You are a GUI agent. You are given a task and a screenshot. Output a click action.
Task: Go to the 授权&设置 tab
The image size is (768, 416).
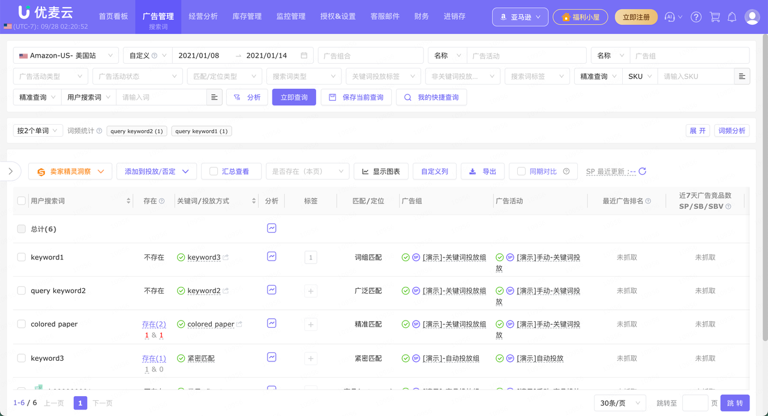click(x=338, y=16)
